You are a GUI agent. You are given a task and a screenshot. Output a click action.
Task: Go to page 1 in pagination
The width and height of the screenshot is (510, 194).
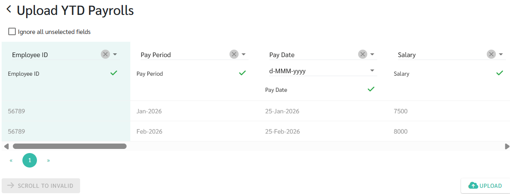point(29,160)
